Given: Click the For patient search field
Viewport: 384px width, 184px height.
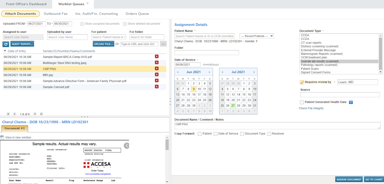Looking at the screenshot, I should [109, 37].
